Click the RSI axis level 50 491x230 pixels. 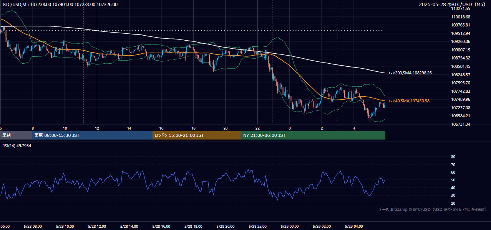coord(453,180)
